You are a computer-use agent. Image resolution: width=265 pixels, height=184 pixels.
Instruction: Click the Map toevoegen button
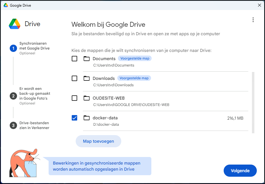(x=98, y=141)
